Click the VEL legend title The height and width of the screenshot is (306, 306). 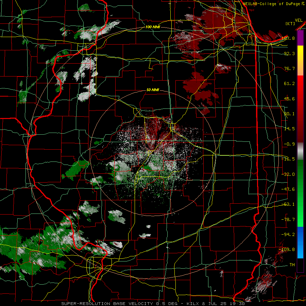click(x=299, y=20)
